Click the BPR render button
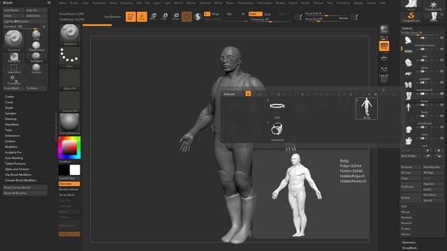The width and height of the screenshot is (447, 251). coord(384,29)
